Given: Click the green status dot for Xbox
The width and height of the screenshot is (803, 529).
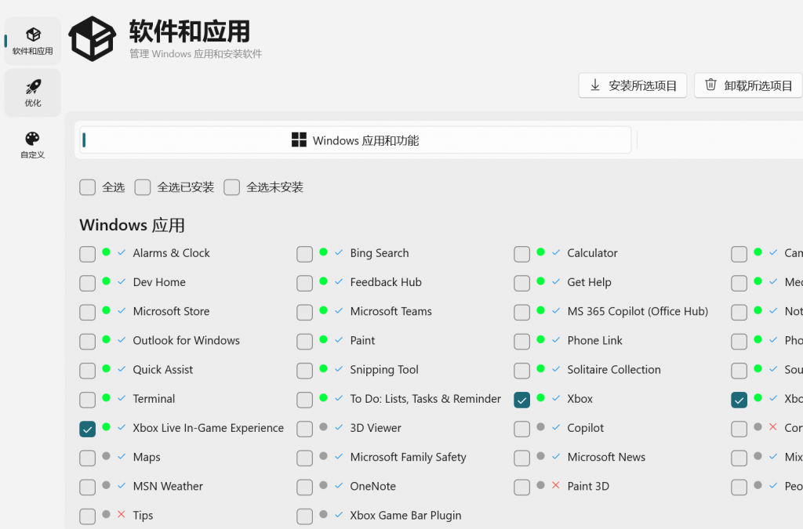Looking at the screenshot, I should (540, 397).
